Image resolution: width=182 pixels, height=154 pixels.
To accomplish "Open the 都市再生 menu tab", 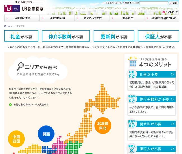I will (x=127, y=18).
